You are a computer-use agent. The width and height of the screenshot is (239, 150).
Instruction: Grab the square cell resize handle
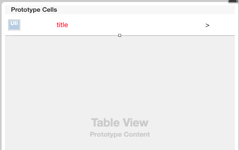point(119,36)
